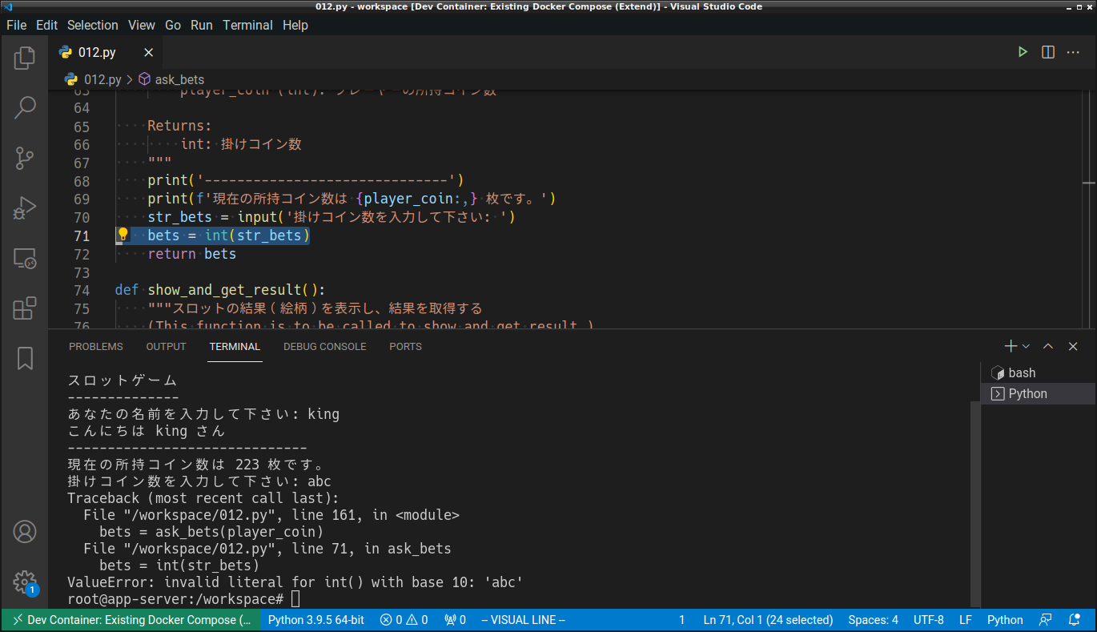Open the Run and Debug view
The width and height of the screenshot is (1097, 632).
click(24, 207)
